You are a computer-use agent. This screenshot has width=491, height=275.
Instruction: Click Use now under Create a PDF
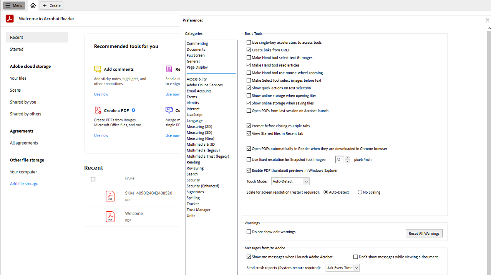(x=101, y=135)
